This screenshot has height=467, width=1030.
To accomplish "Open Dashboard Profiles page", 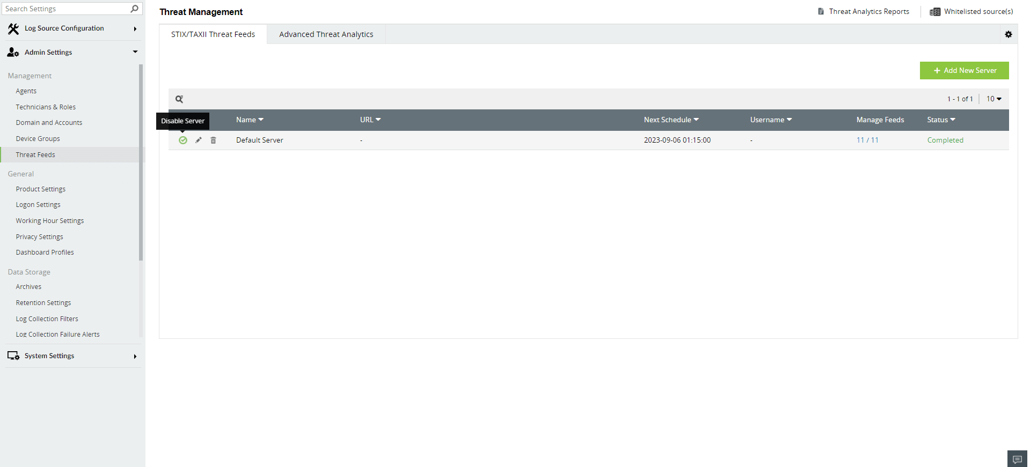I will point(45,253).
